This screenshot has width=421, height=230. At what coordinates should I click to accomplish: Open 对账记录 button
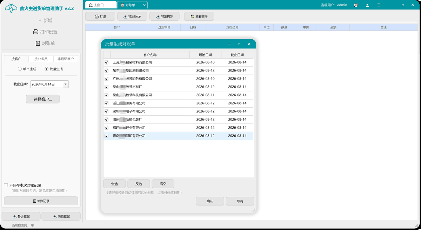click(41, 201)
